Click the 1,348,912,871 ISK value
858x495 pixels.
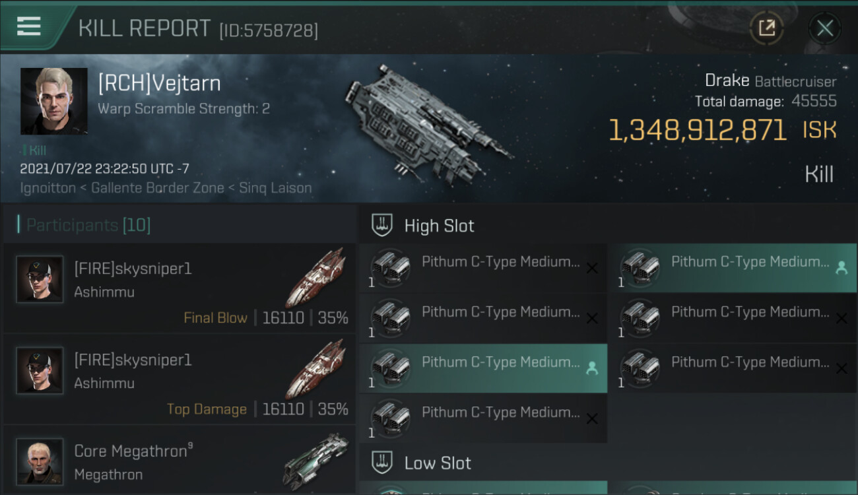pyautogui.click(x=697, y=131)
